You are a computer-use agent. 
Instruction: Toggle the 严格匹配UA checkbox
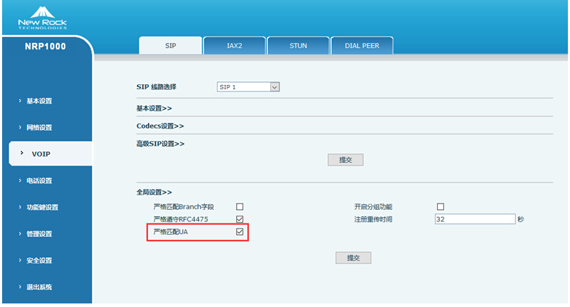(x=240, y=231)
